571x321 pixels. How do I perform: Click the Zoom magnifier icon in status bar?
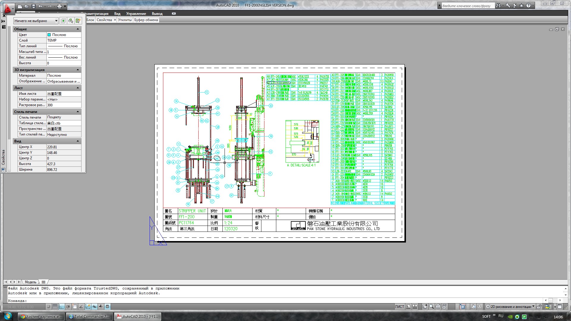pos(431,307)
